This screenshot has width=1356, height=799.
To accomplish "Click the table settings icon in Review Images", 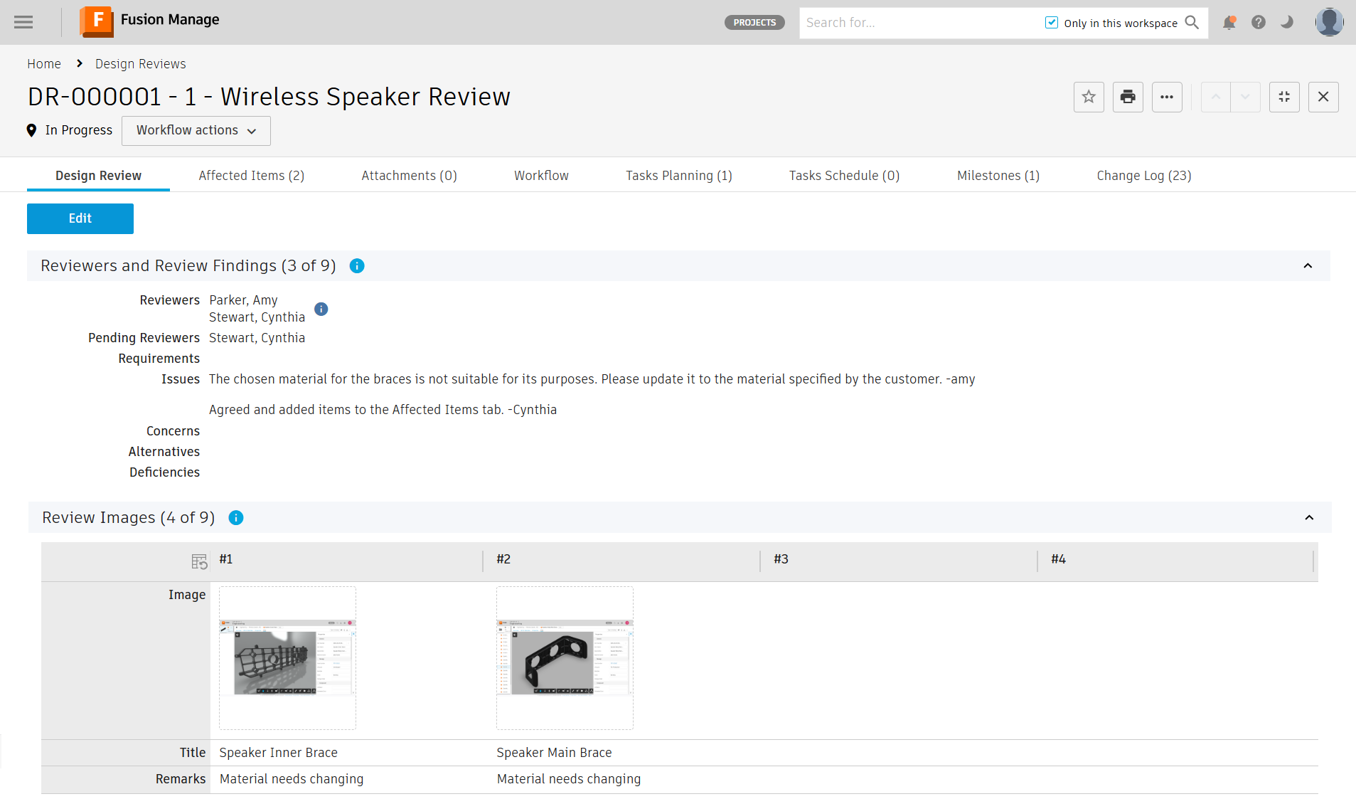I will click(x=199, y=561).
